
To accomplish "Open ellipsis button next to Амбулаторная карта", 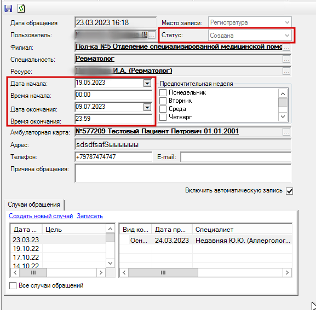I will point(286,132).
